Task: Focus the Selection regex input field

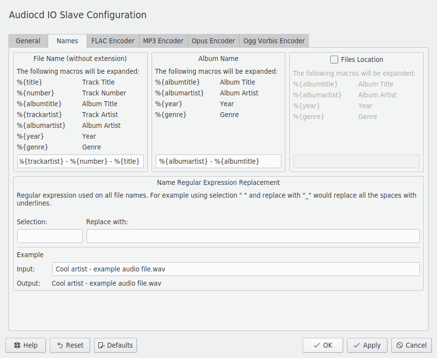Action: [x=50, y=236]
